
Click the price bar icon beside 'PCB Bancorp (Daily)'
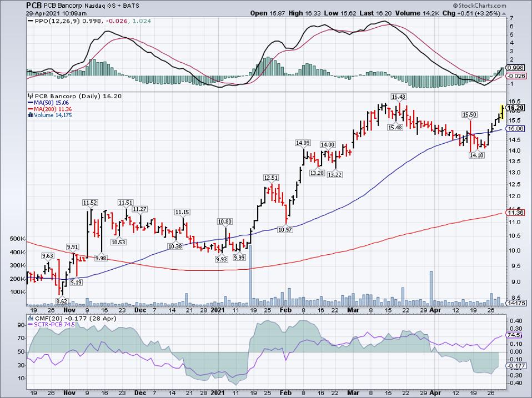pyautogui.click(x=31, y=96)
